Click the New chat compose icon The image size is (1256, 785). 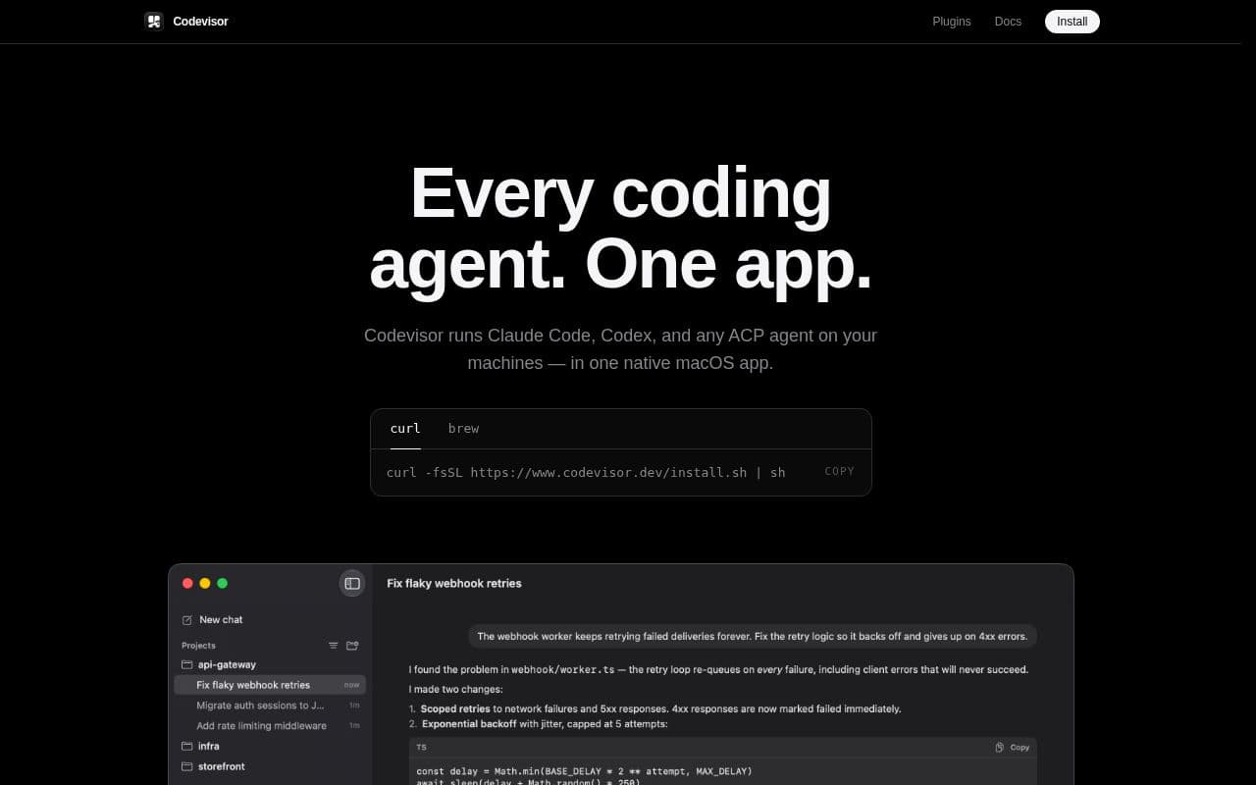pyautogui.click(x=187, y=620)
